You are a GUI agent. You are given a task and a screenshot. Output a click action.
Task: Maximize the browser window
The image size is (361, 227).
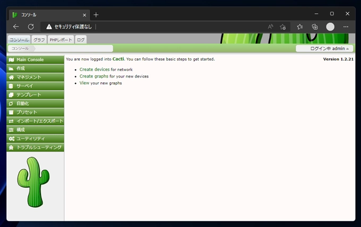pos(332,14)
